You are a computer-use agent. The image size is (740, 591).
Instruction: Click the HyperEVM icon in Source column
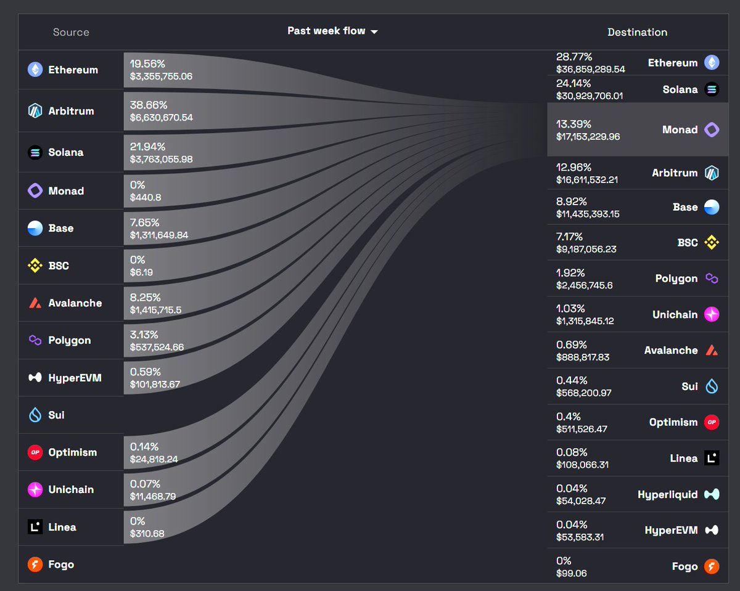[35, 378]
